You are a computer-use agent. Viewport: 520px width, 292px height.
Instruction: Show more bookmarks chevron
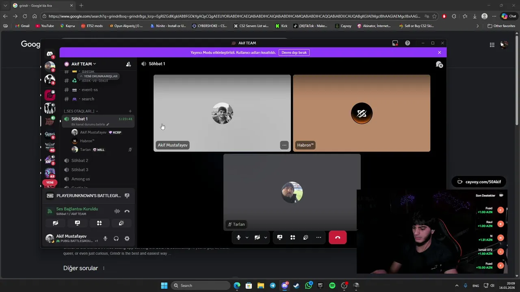(x=477, y=26)
